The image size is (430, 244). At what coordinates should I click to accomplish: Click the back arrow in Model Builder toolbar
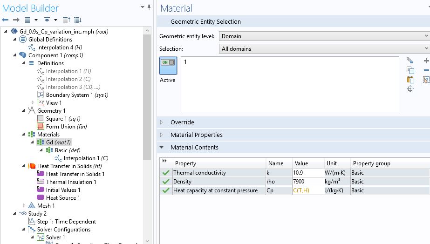(6, 20)
